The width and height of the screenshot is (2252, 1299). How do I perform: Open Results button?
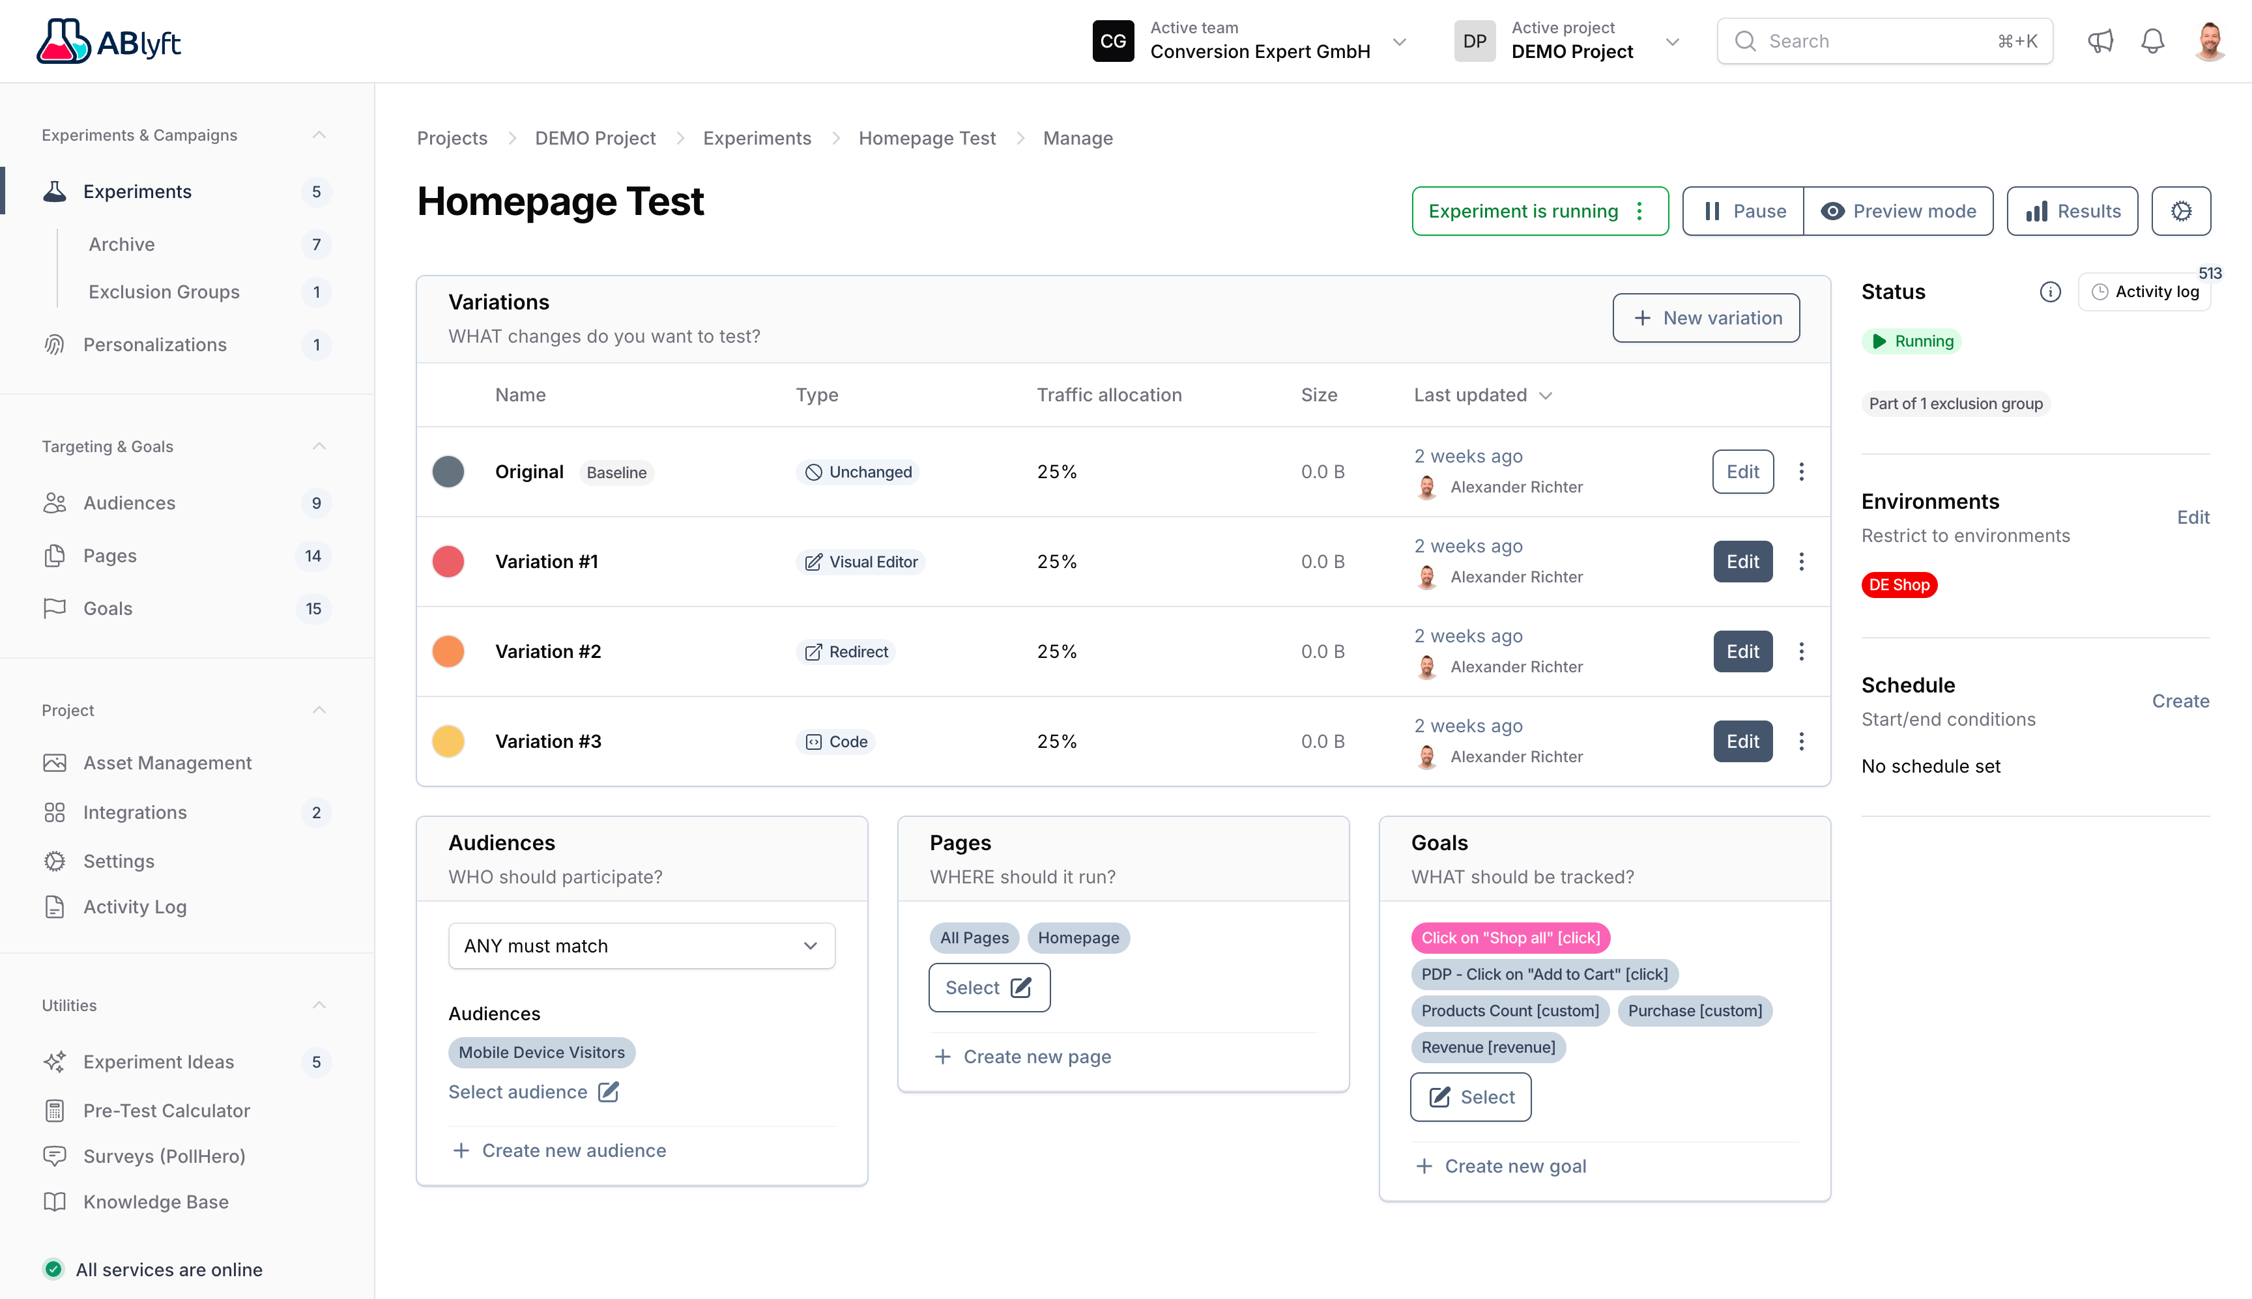coord(2072,210)
